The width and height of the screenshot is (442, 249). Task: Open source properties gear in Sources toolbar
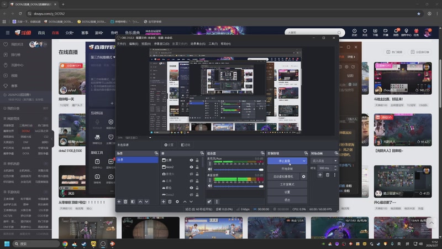tap(177, 201)
